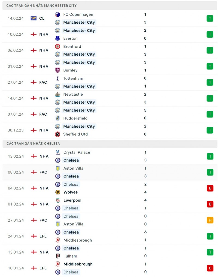This screenshot has height=277, width=218.
Task: Click the Champions League competition icon
Action: pyautogui.click(x=34, y=18)
